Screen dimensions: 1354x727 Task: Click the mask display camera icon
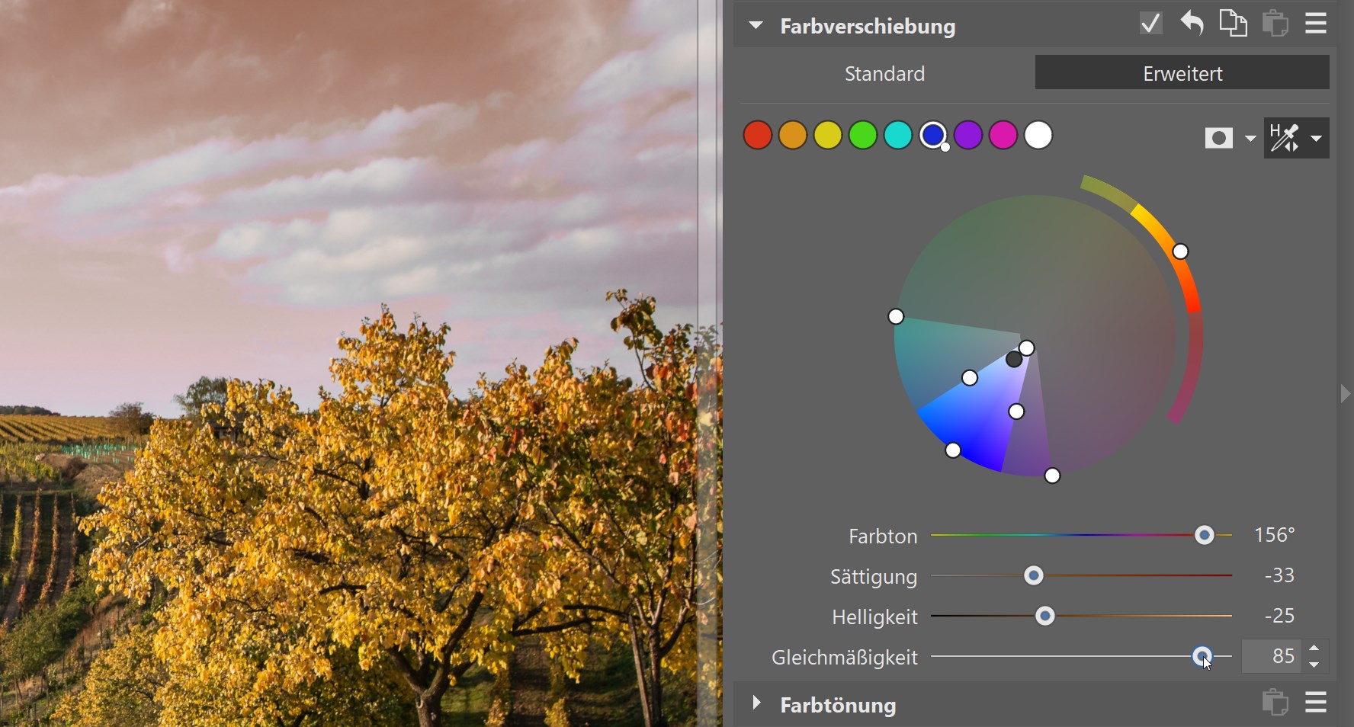coord(1218,138)
